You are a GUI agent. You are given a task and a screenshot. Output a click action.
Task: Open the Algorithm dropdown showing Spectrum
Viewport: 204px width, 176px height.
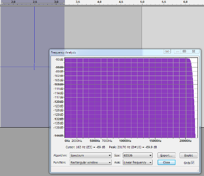[91, 155]
